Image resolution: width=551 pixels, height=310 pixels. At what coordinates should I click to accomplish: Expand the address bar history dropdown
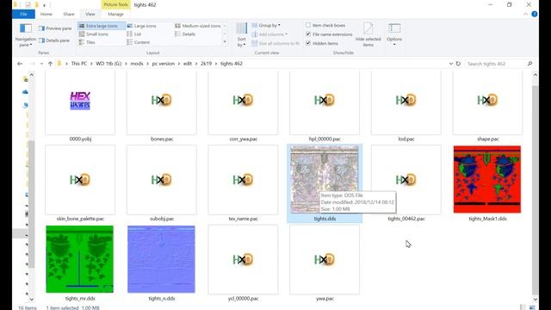coord(451,64)
